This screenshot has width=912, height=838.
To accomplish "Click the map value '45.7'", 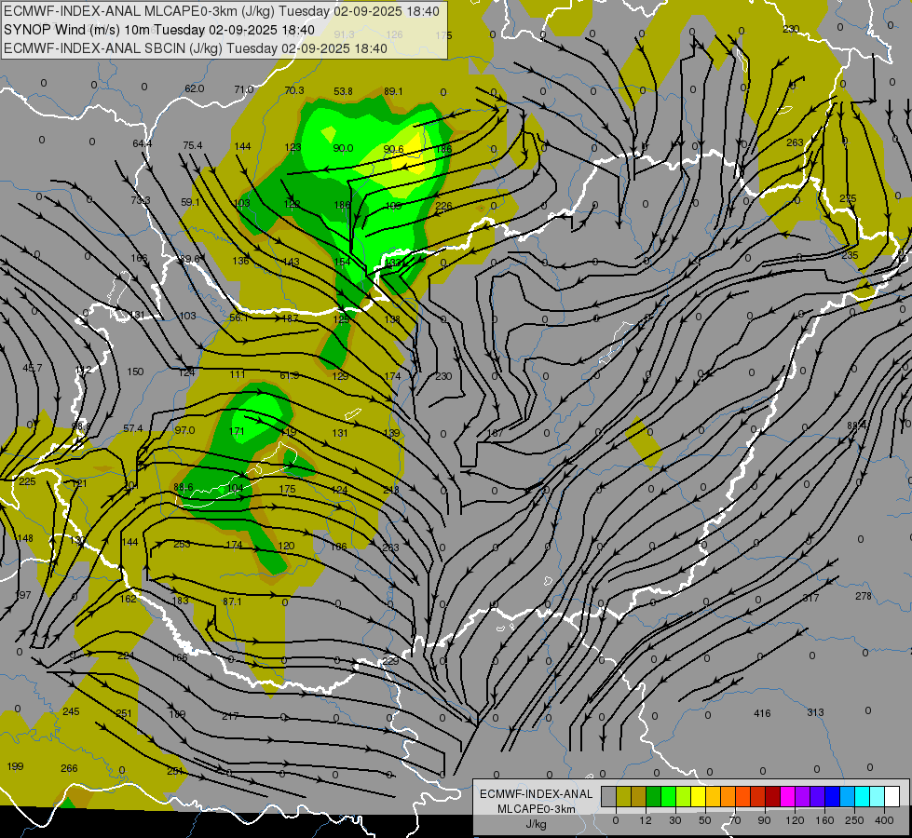I will [x=33, y=368].
